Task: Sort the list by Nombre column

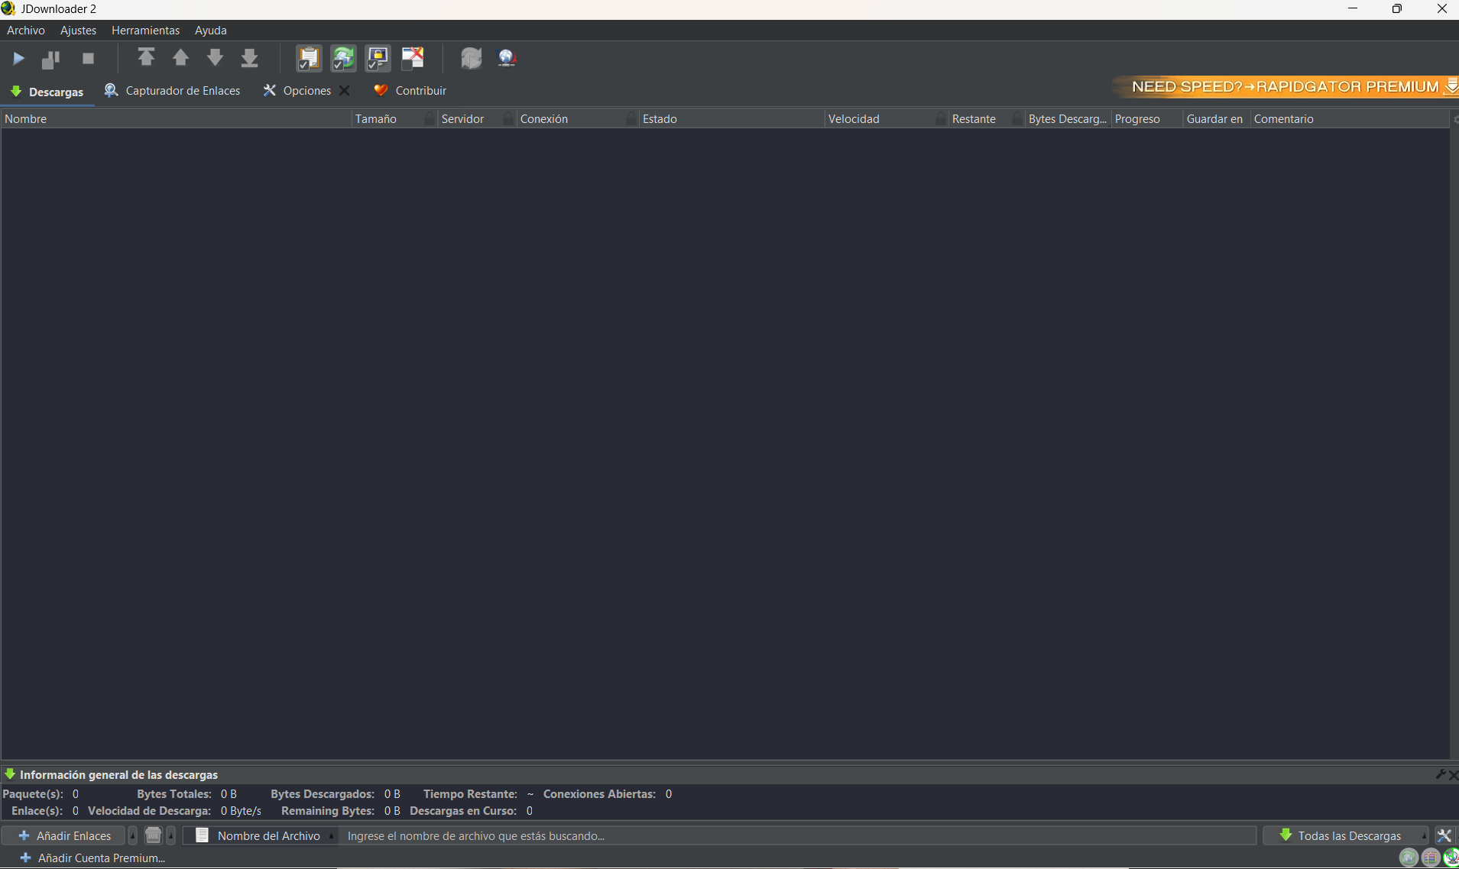Action: [x=177, y=119]
